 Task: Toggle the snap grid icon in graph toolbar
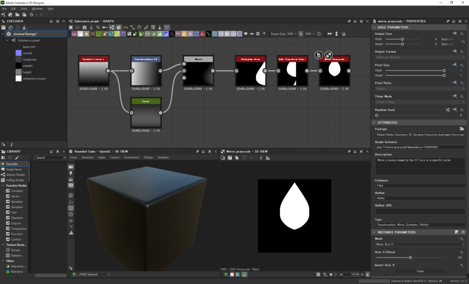pyautogui.click(x=167, y=28)
